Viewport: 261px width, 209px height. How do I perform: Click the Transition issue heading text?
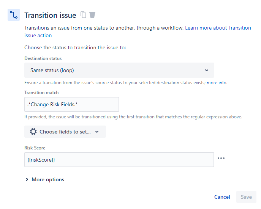tap(50, 15)
